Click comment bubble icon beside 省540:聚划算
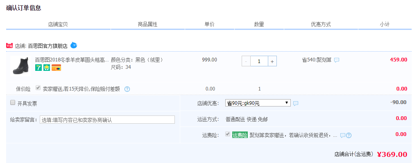412x163 pixels. pyautogui.click(x=337, y=60)
